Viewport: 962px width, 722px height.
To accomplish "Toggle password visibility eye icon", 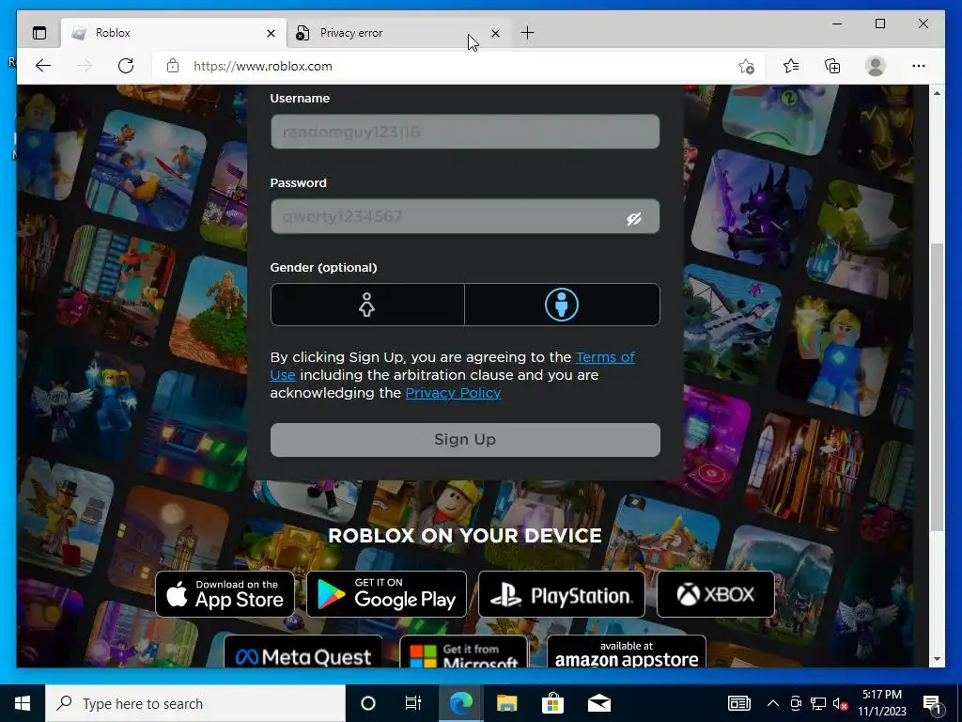I will tap(634, 218).
